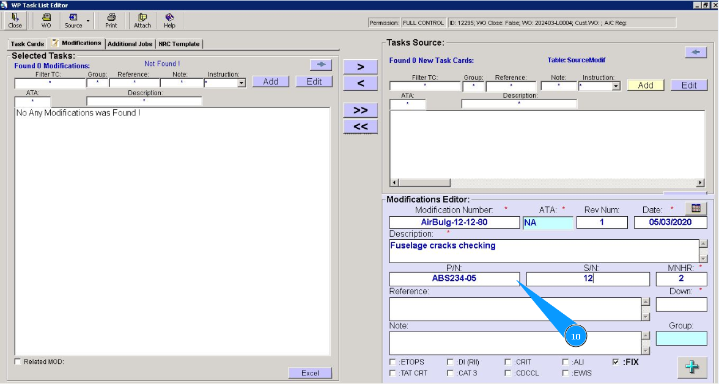Viewport: 719px width, 384px height.
Task: Open Instruction dropdown in Tasks Source
Action: [x=616, y=87]
